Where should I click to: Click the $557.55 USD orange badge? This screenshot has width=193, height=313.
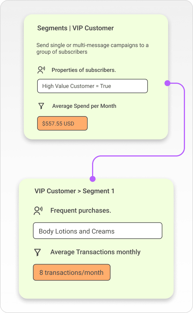point(62,123)
